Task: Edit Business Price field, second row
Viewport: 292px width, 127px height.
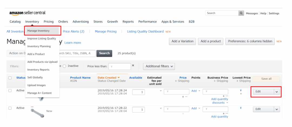Action: tap(215, 109)
